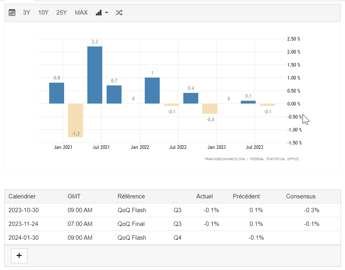Click the 2.2 bar in chart

95,75
